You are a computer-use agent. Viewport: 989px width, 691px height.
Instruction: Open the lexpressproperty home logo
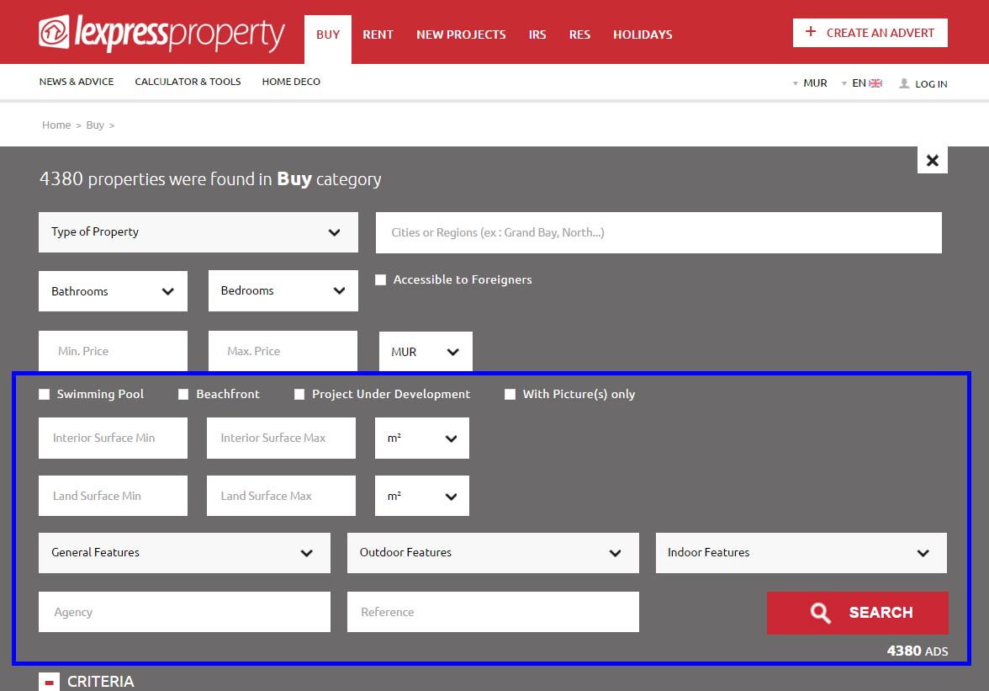click(x=161, y=33)
